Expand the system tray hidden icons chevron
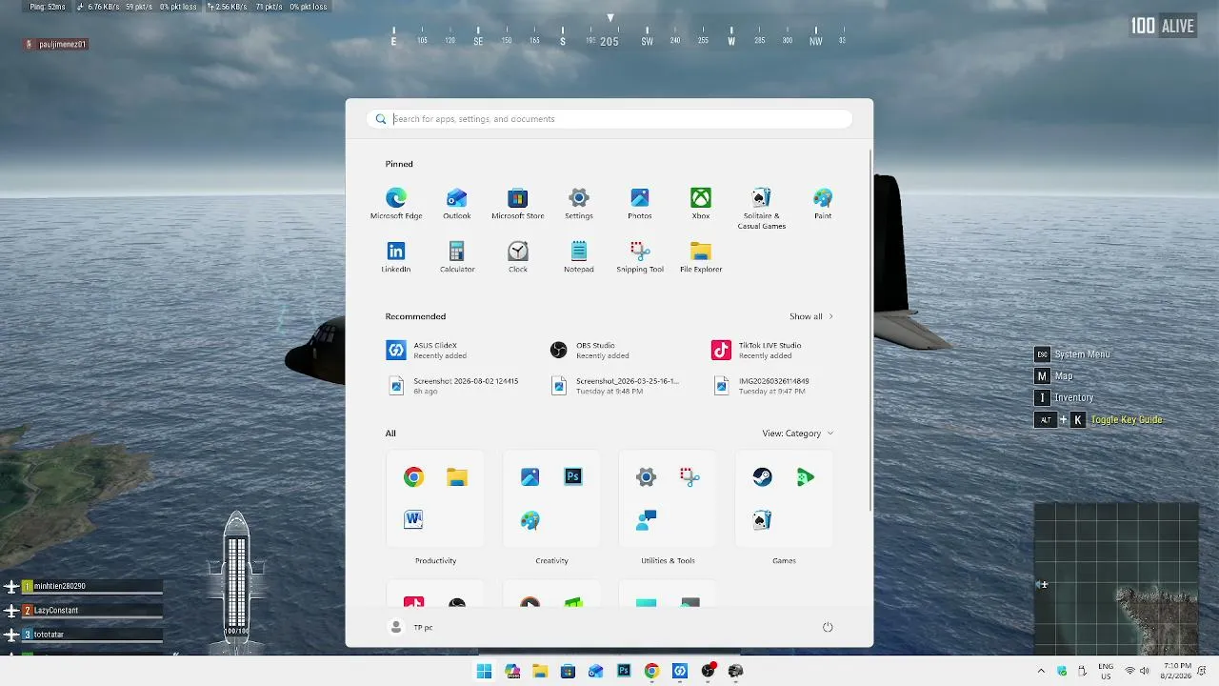 [1041, 671]
